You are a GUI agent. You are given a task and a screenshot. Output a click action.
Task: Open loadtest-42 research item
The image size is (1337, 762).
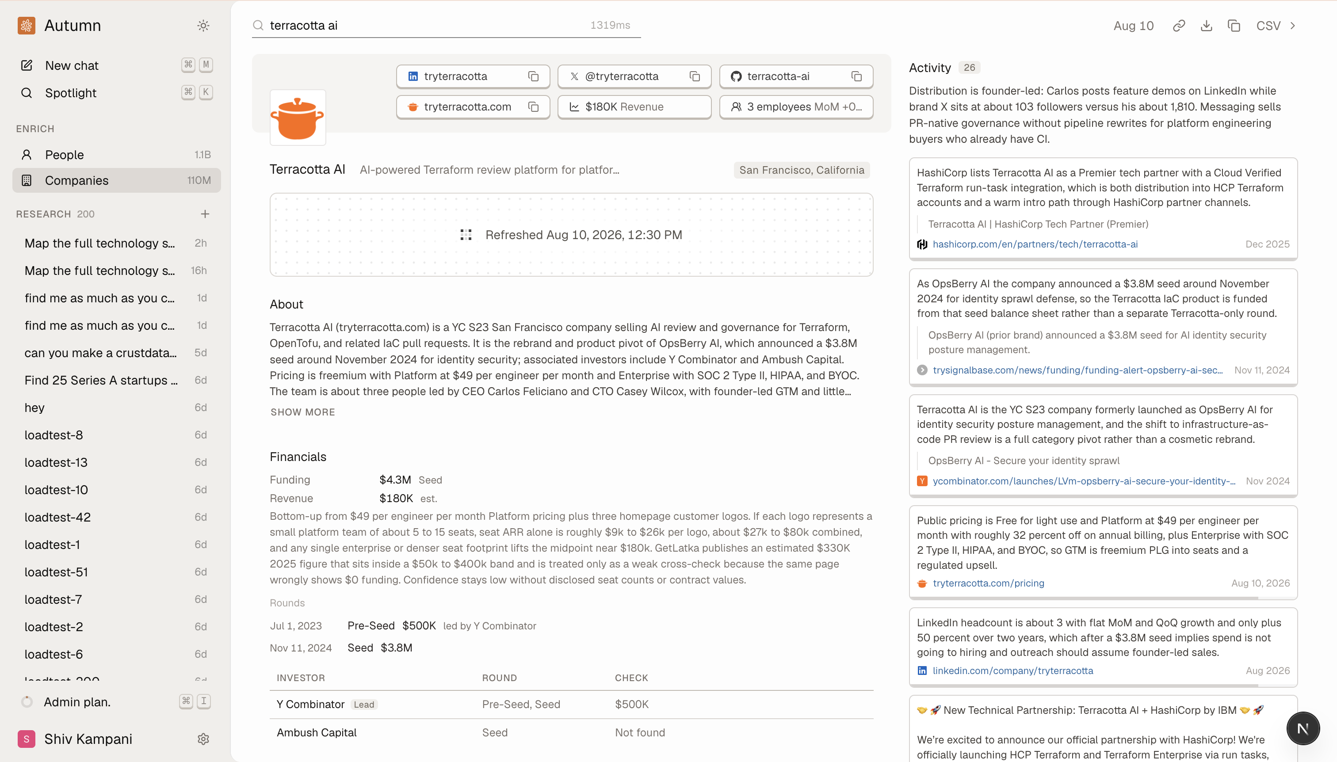point(116,517)
